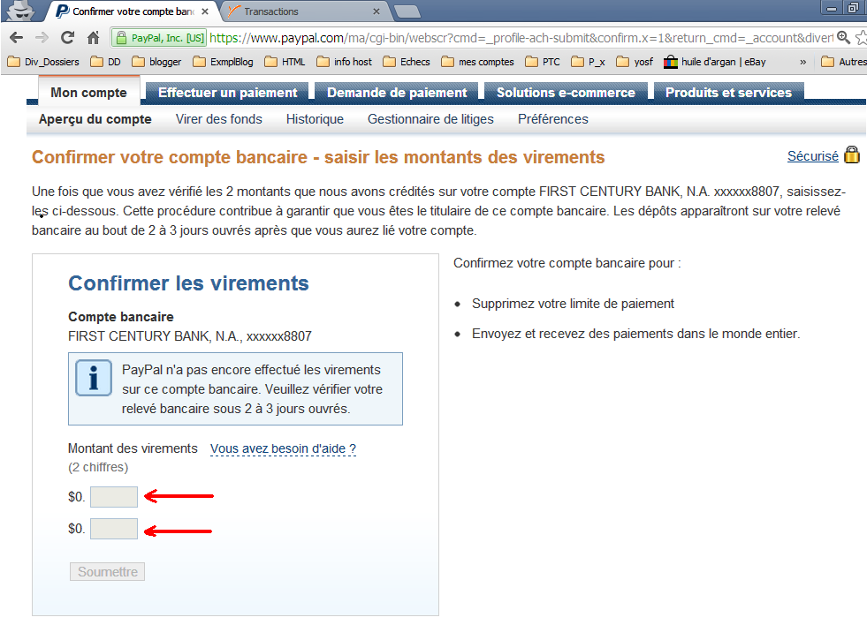The height and width of the screenshot is (625, 867).
Task: Open the Produits et services tab
Action: point(729,92)
